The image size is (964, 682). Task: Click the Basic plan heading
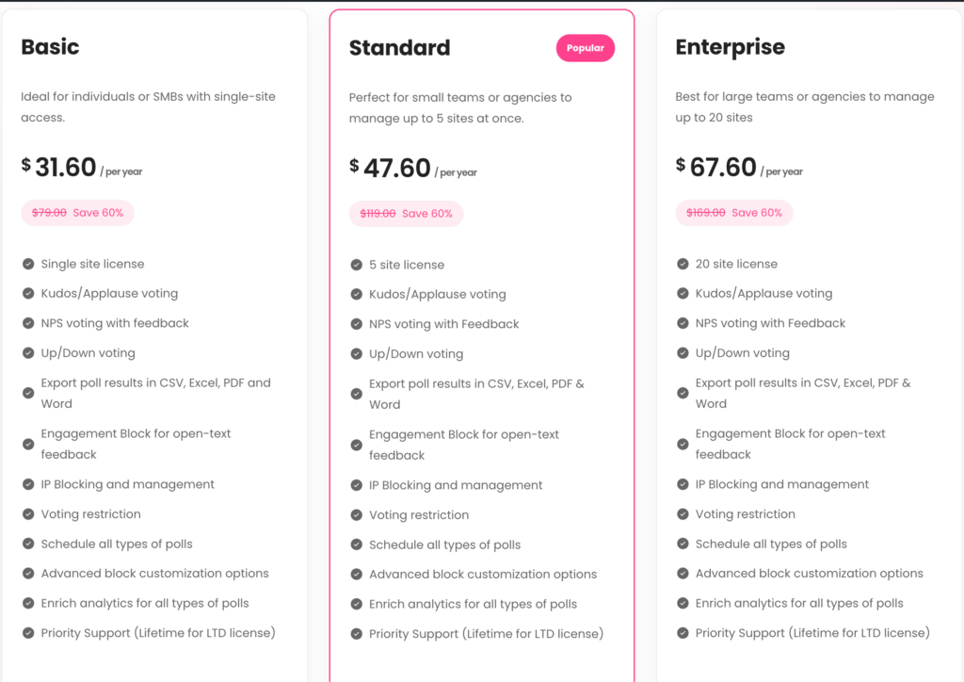pos(50,47)
